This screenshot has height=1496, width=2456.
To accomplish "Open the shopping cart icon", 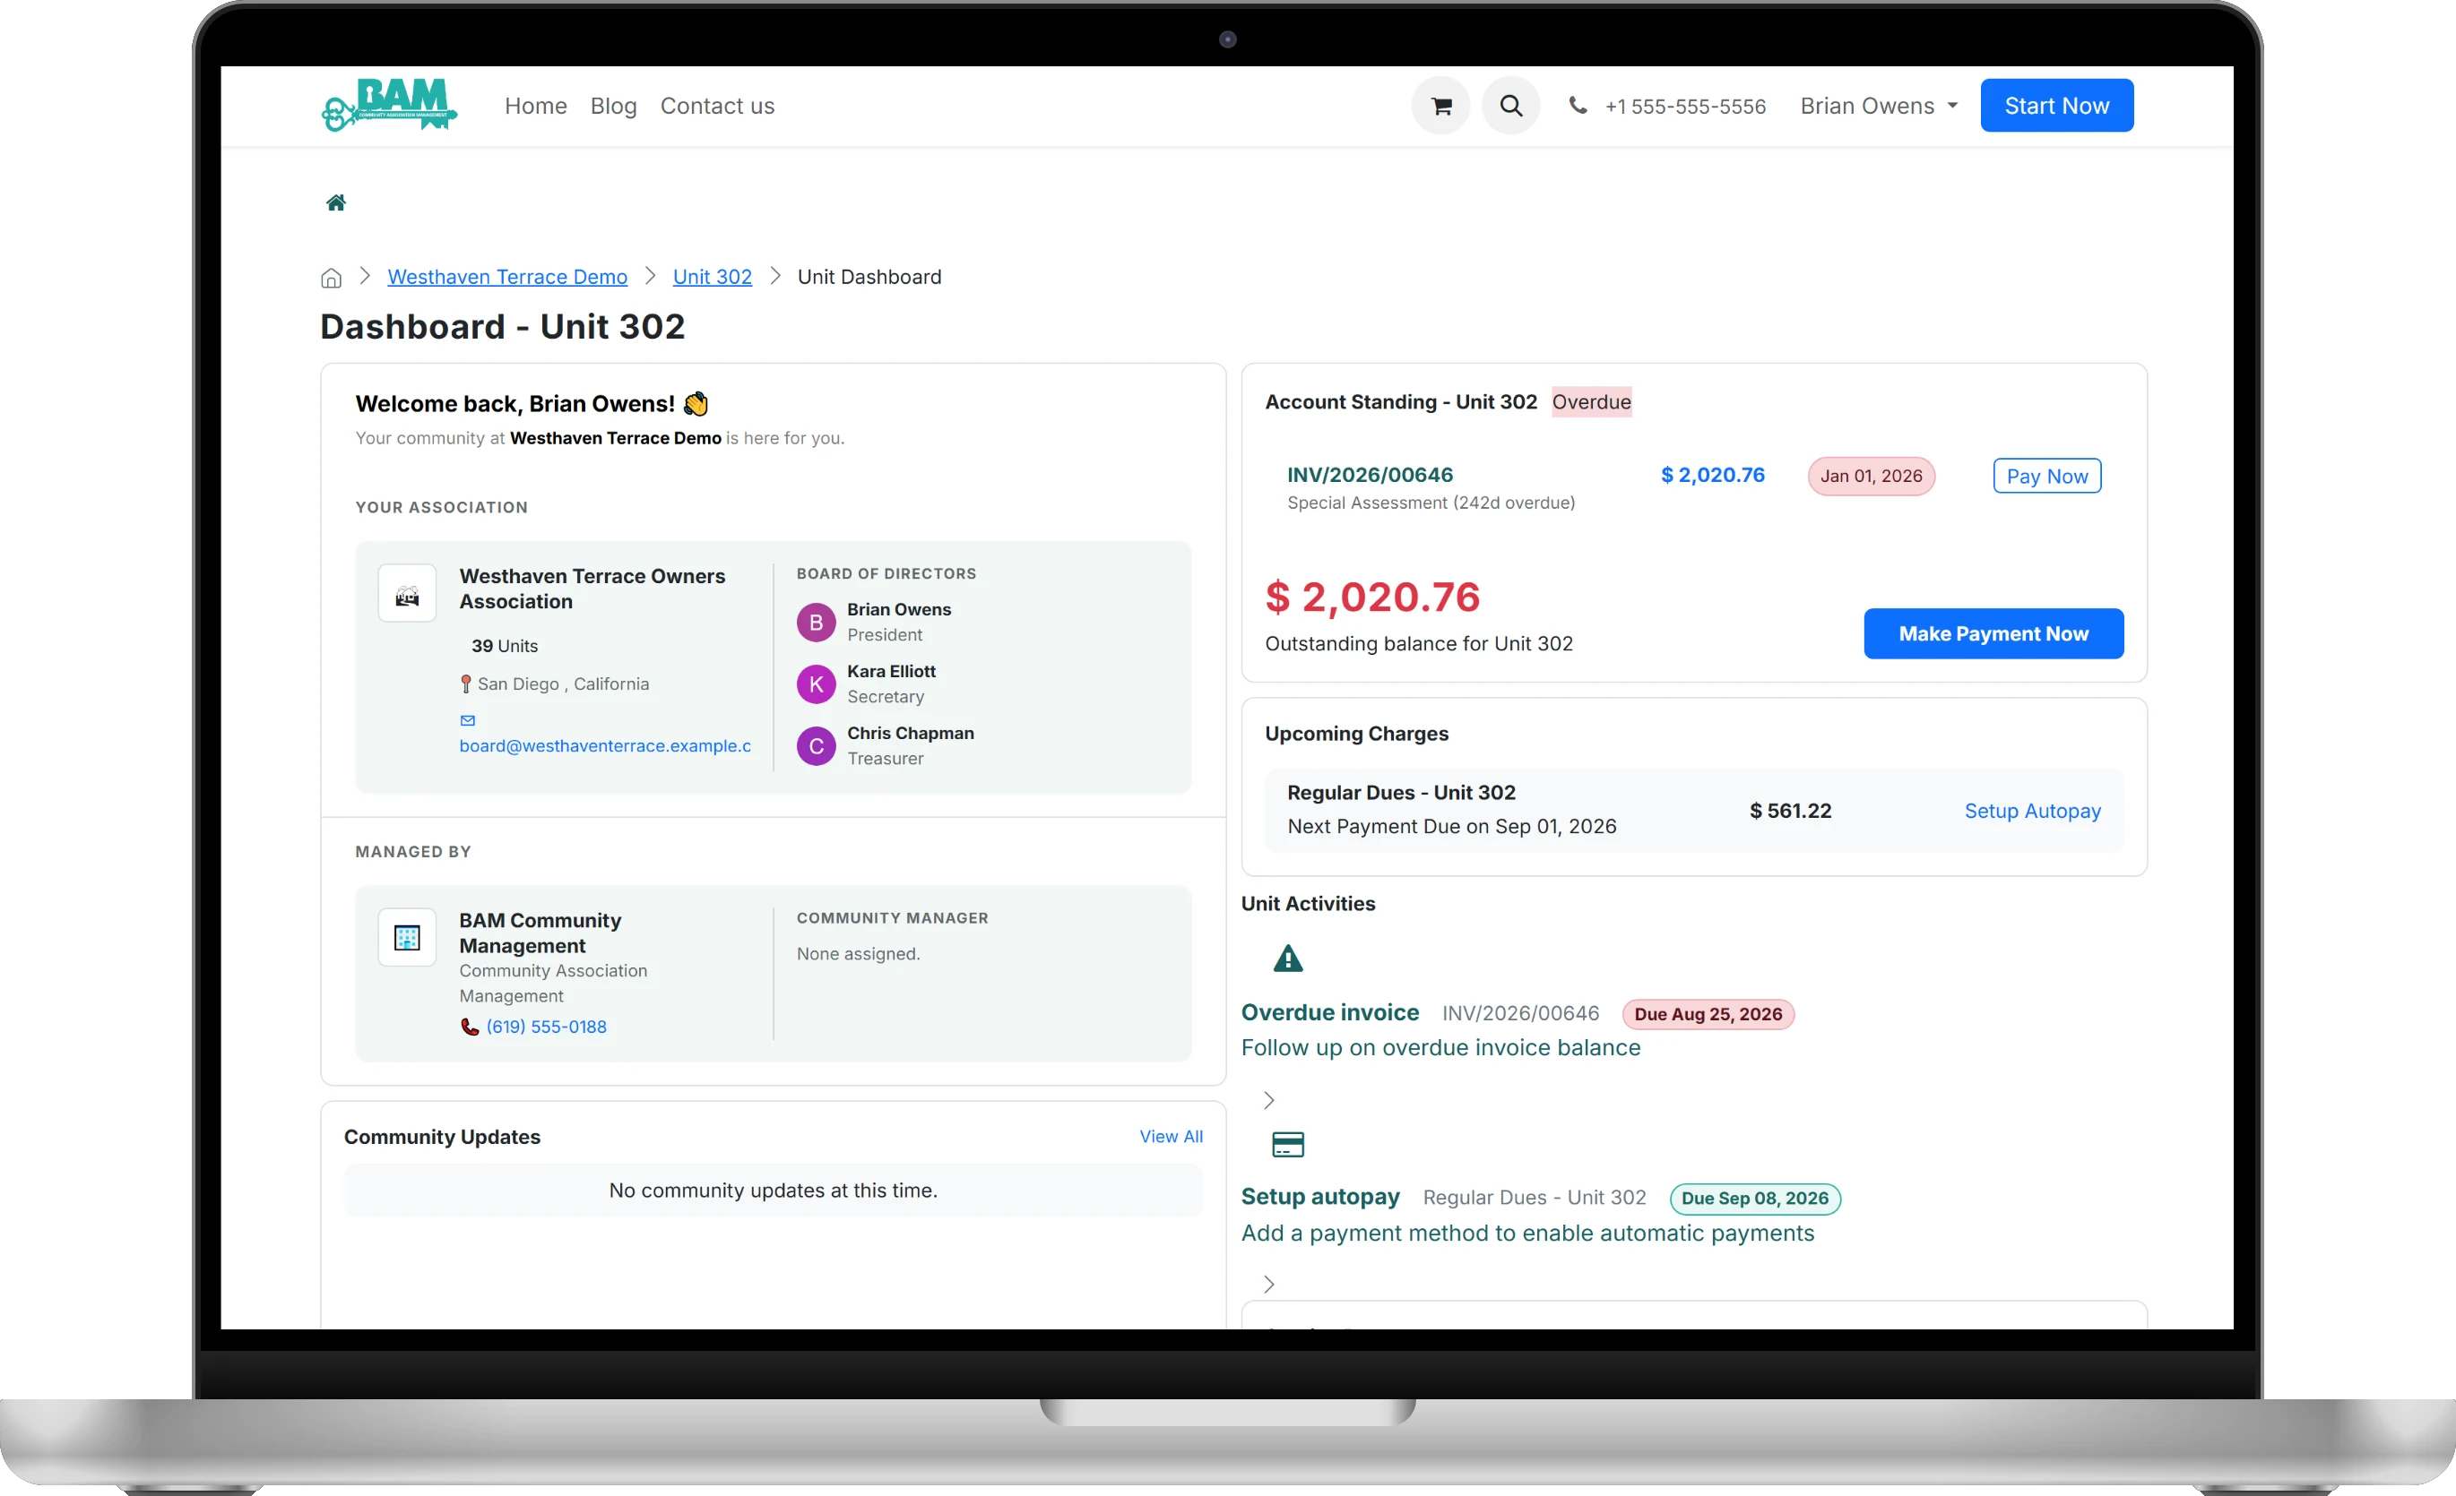I will point(1440,106).
